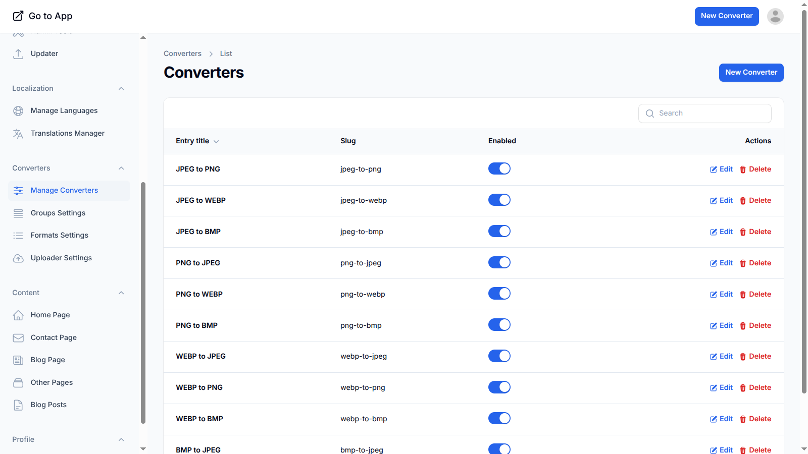Click the Updater upload icon in sidebar
This screenshot has width=808, height=454.
coord(18,54)
